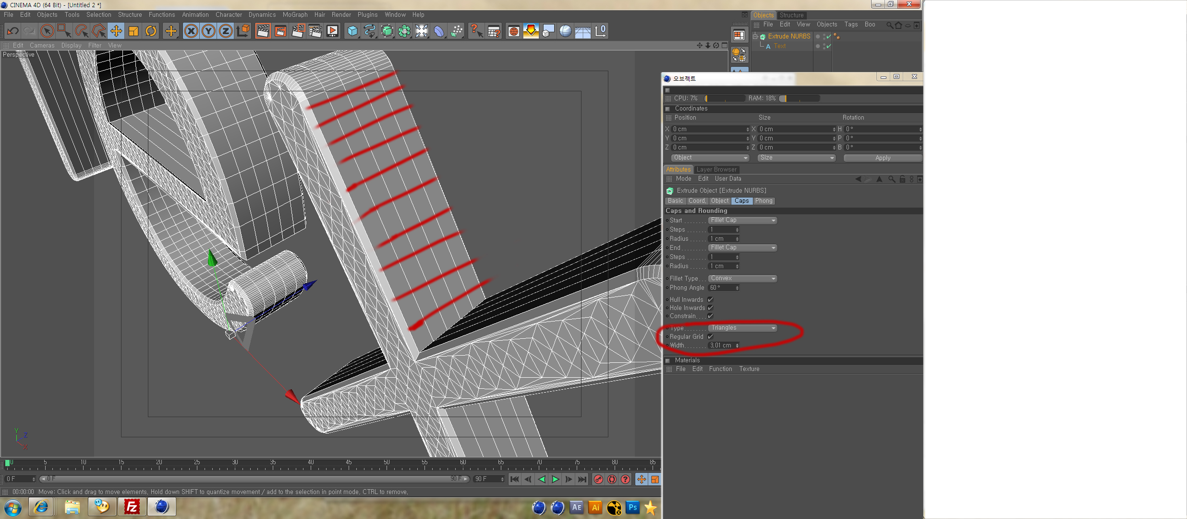Lock the Attributes manager element
1187x519 pixels.
(x=902, y=179)
